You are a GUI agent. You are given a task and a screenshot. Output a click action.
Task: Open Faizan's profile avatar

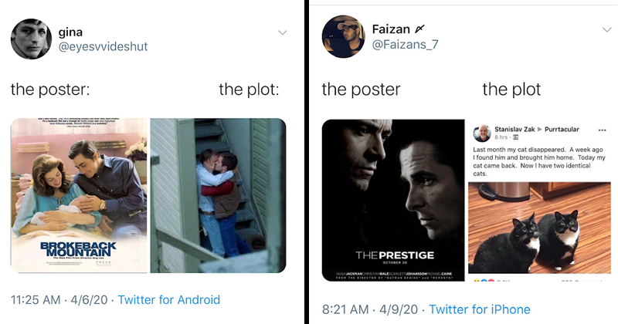pos(342,36)
